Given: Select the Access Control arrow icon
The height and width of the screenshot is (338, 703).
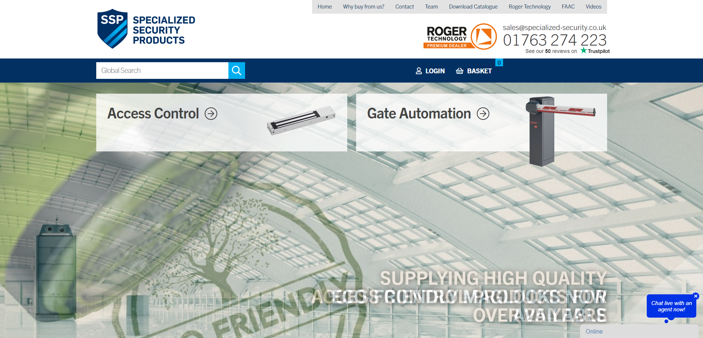Looking at the screenshot, I should click(x=211, y=114).
